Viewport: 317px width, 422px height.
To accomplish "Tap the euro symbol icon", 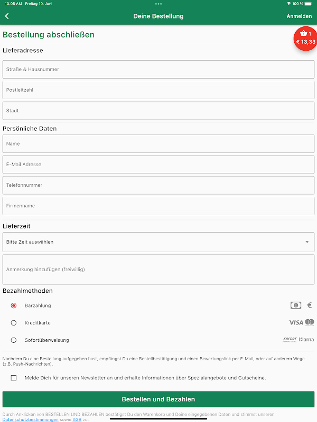I will pos(310,305).
